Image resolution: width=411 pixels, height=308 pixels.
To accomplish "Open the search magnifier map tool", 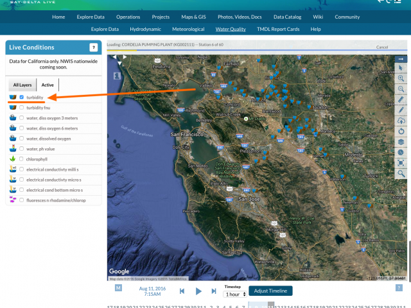I will pos(401,173).
